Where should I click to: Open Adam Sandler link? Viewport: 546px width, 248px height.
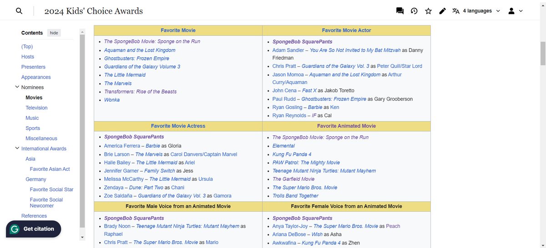(x=288, y=50)
